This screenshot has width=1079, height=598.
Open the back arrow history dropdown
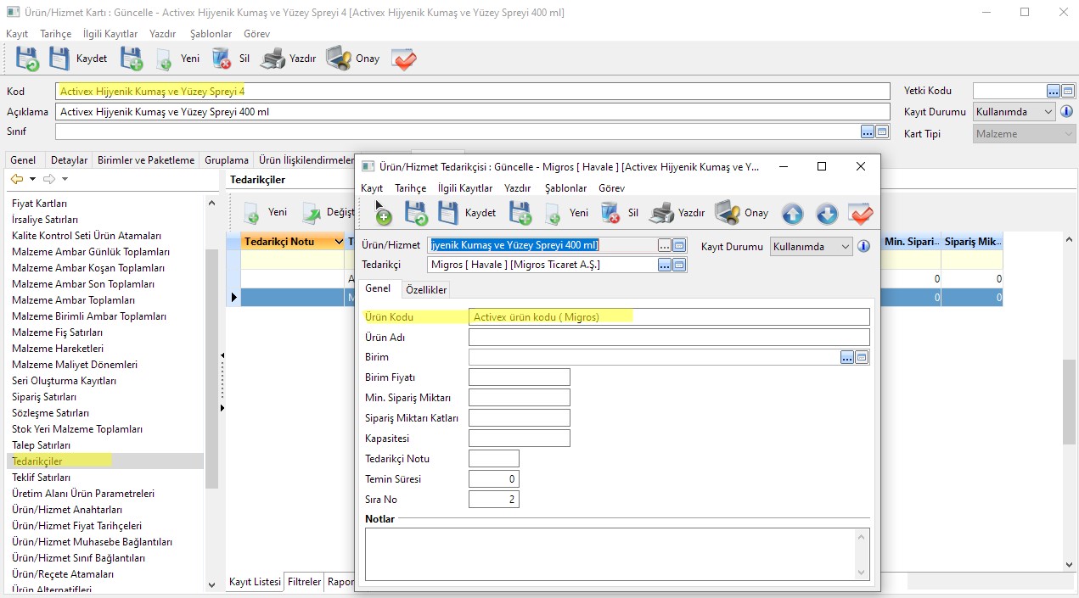(x=32, y=179)
